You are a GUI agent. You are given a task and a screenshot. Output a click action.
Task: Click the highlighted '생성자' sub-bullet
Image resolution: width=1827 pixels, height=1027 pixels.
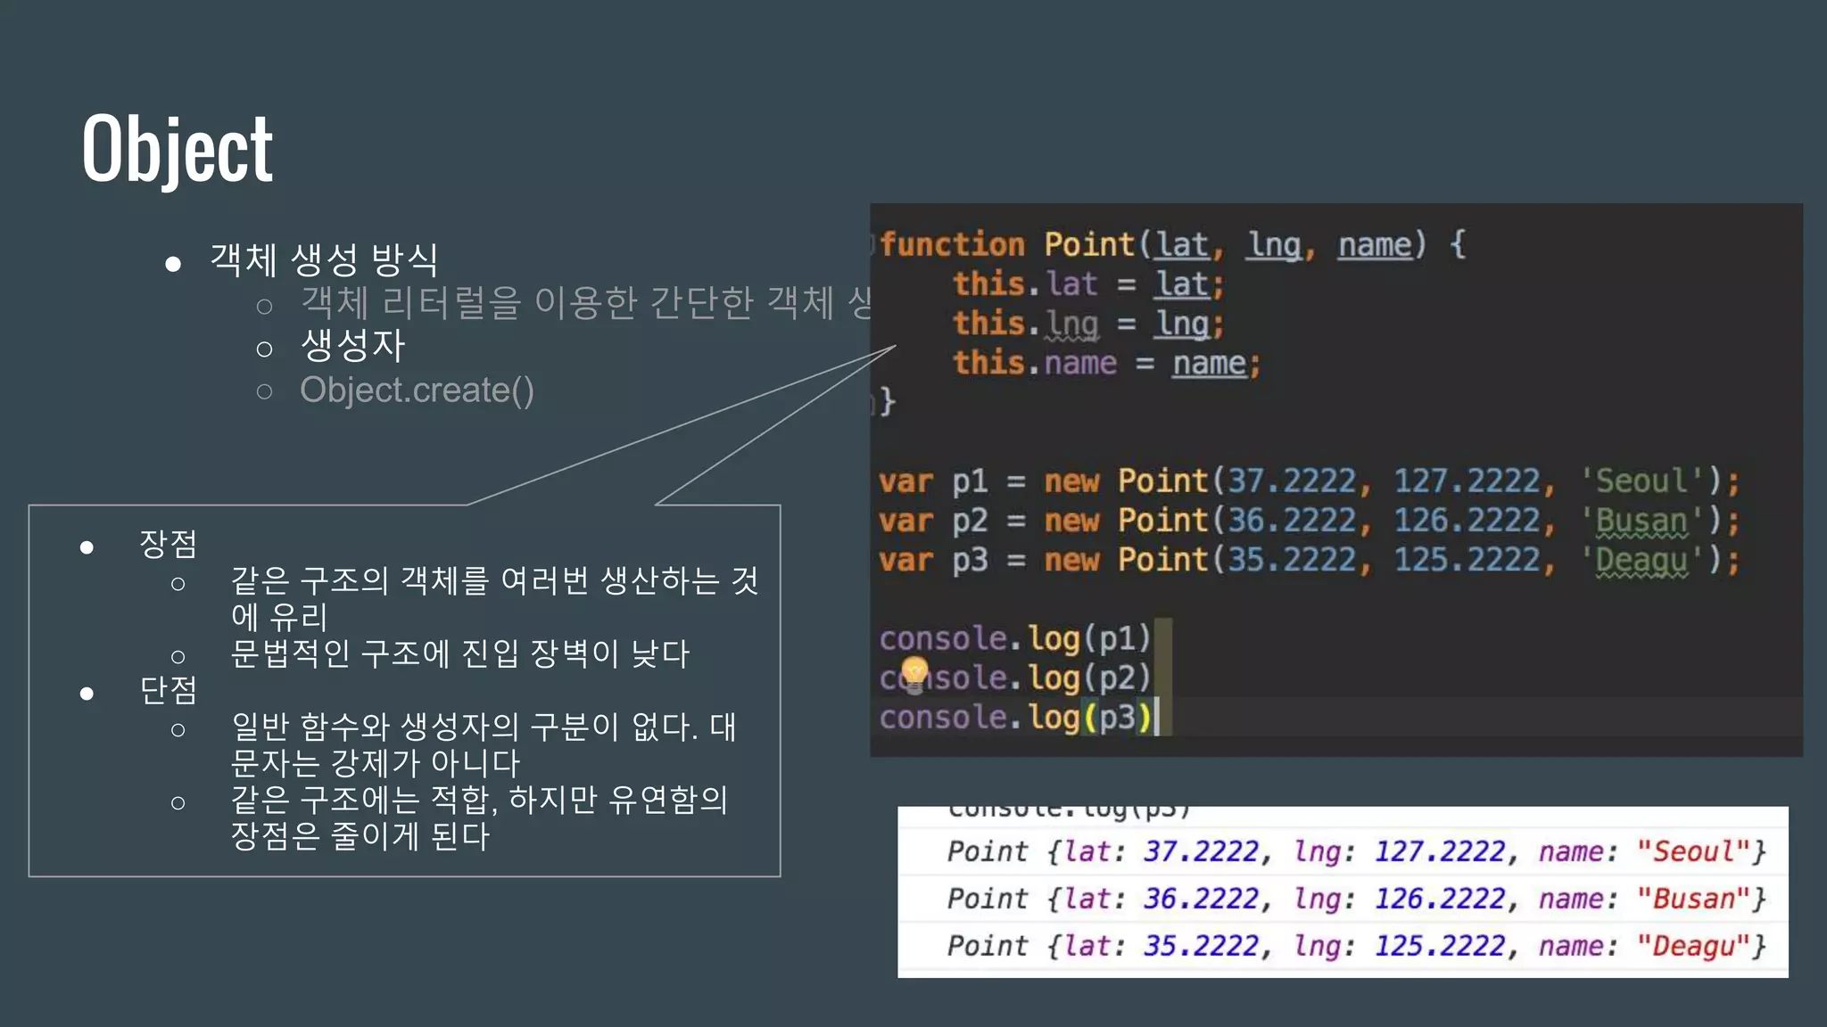[x=353, y=345]
